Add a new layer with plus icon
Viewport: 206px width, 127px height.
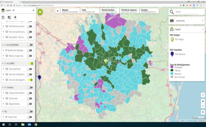(15, 17)
